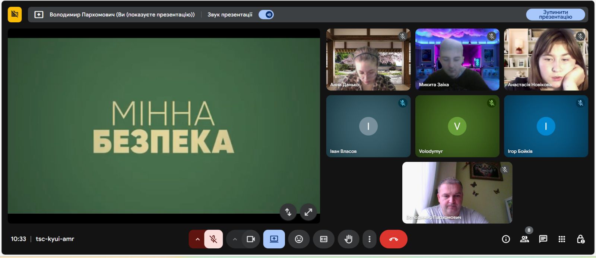
Task: Open the chat messages panel
Action: click(543, 239)
